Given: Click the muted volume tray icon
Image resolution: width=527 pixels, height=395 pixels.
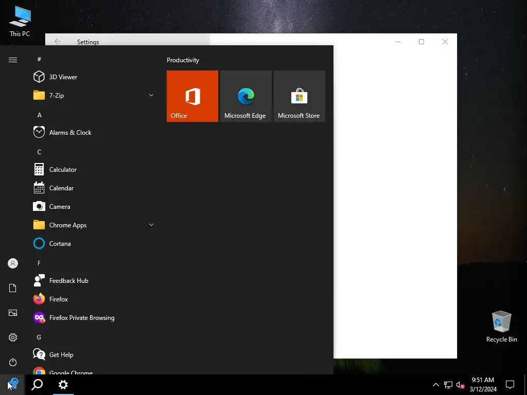Looking at the screenshot, I should pos(460,385).
